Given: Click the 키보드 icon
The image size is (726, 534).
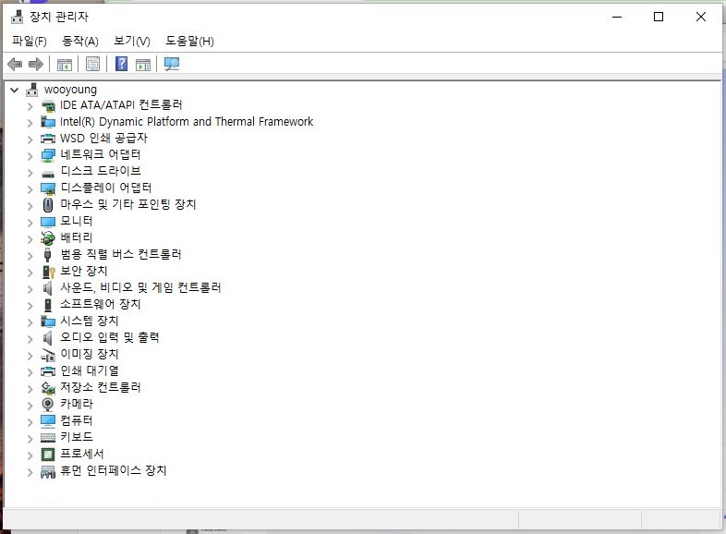Looking at the screenshot, I should click(x=48, y=437).
